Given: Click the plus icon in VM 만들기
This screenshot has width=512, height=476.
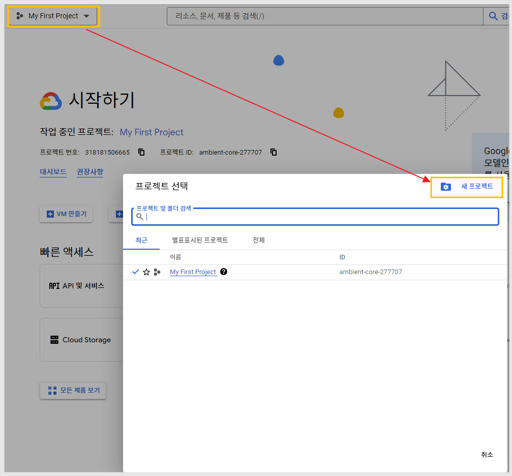Looking at the screenshot, I should tap(50, 214).
